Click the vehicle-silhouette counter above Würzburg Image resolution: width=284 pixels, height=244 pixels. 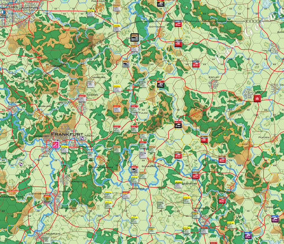point(134,169)
